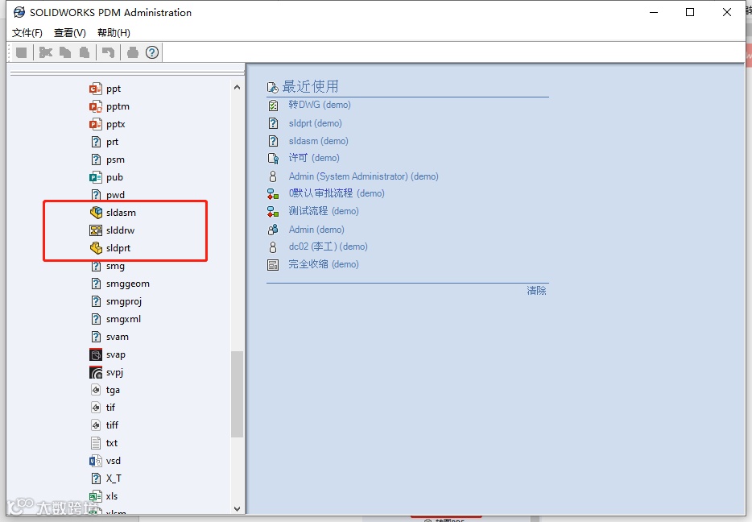Select the slddrw drawing file type icon

(96, 230)
